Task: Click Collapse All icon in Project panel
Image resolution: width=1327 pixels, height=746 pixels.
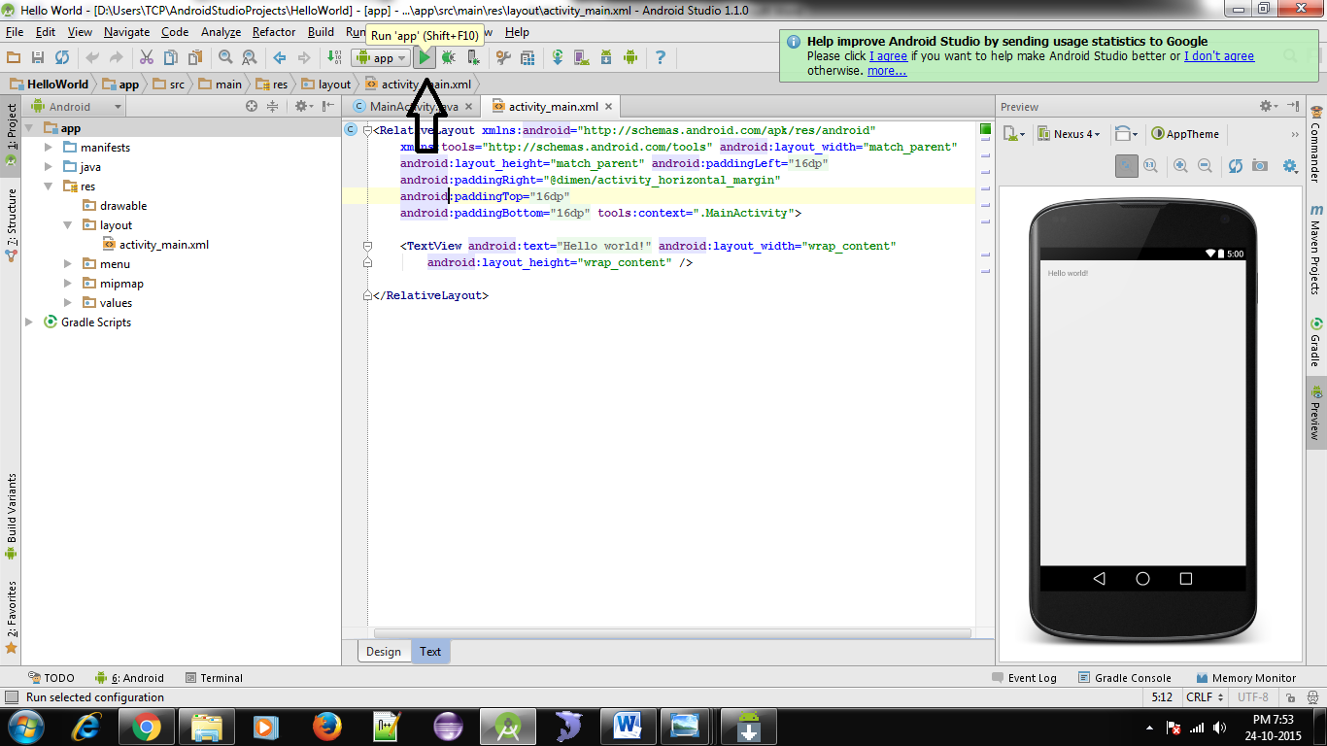Action: point(273,107)
